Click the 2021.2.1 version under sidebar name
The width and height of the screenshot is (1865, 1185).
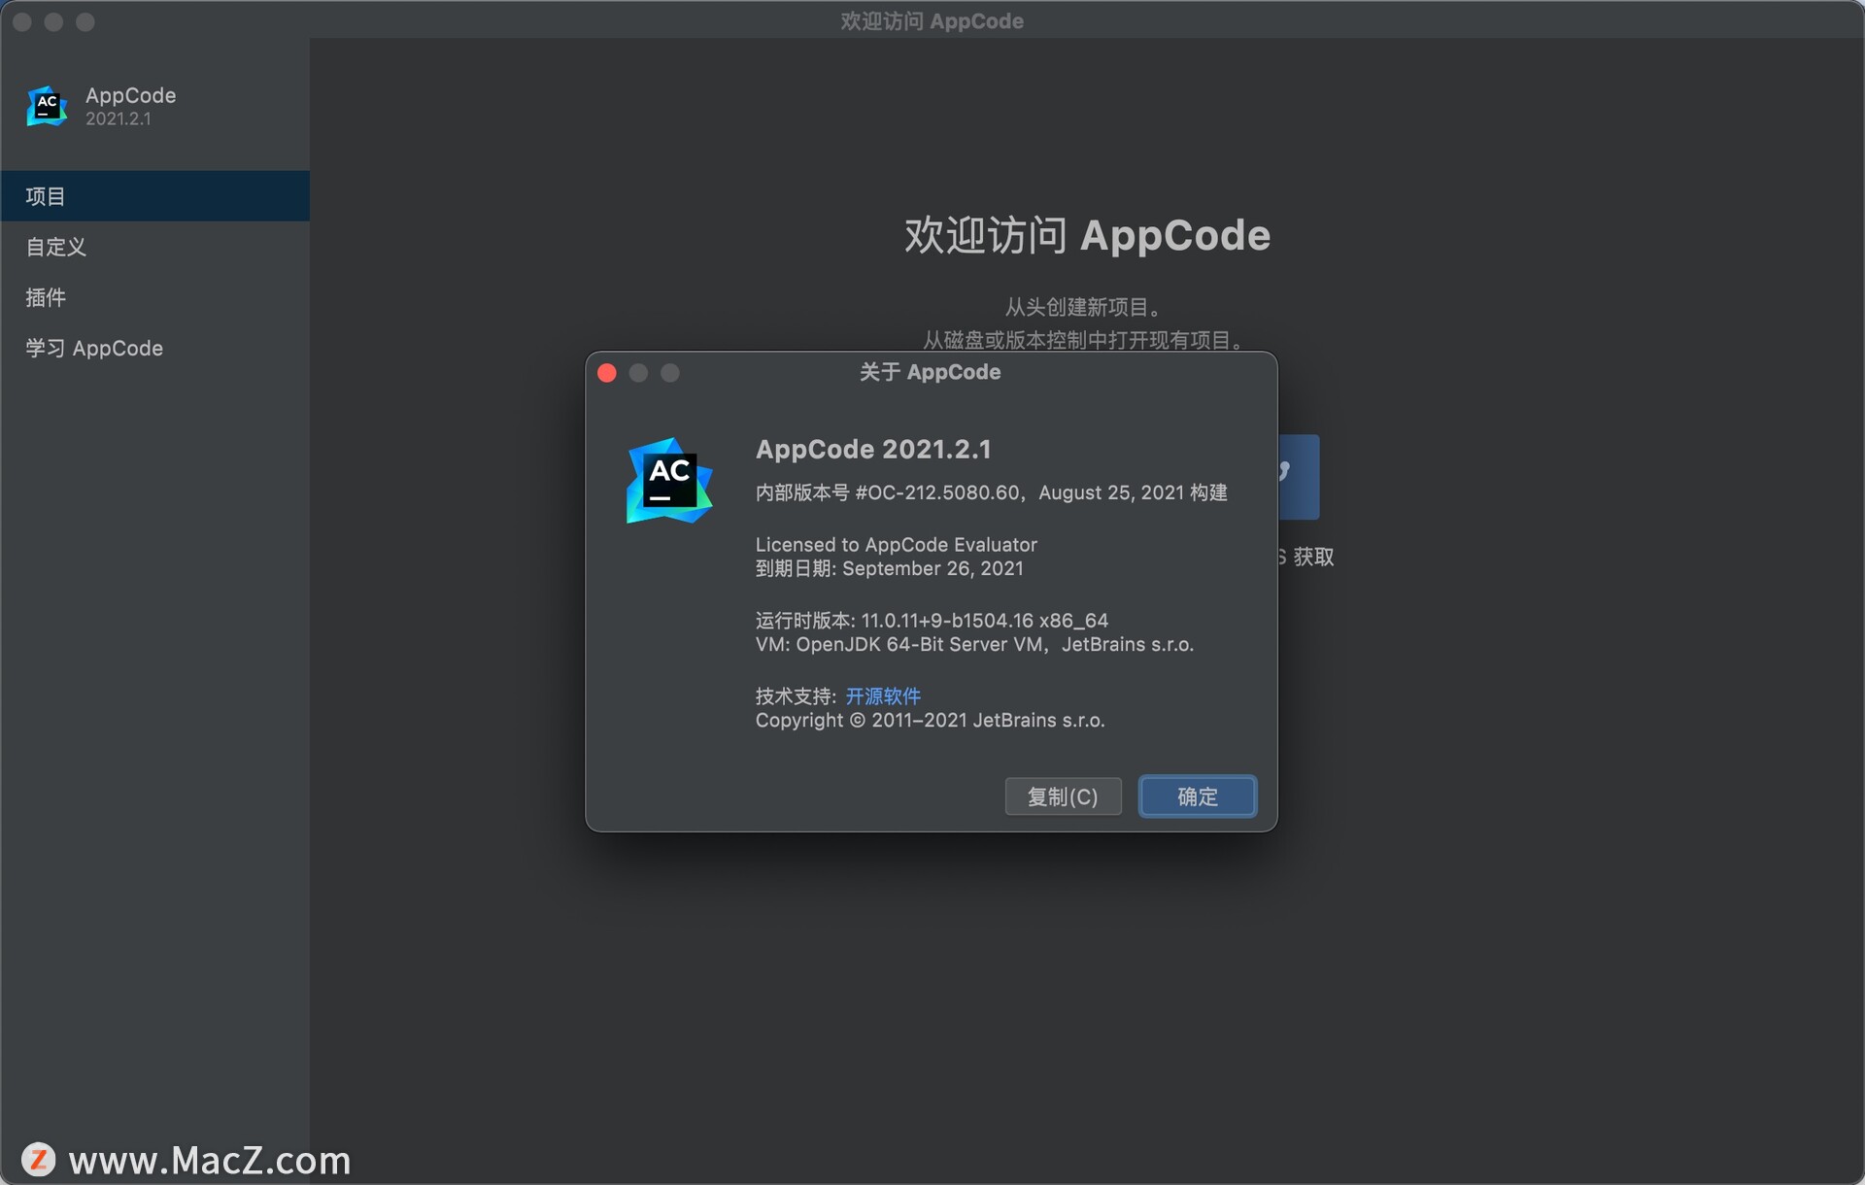pos(119,118)
